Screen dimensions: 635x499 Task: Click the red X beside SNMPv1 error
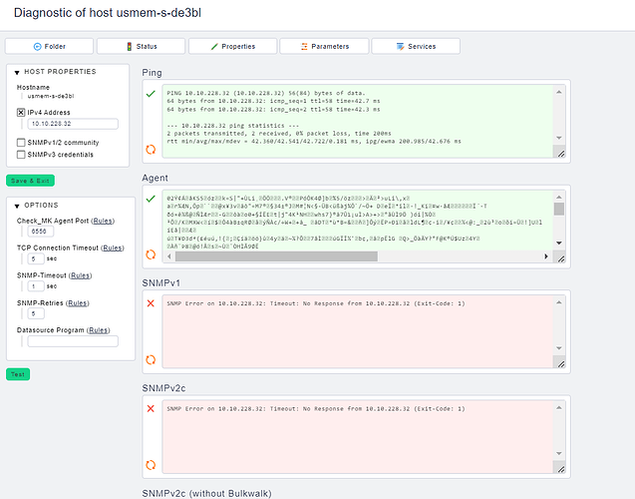[x=151, y=302]
